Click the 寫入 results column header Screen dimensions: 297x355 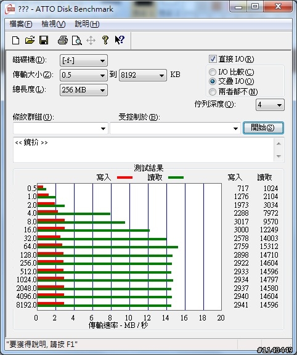pyautogui.click(x=235, y=177)
